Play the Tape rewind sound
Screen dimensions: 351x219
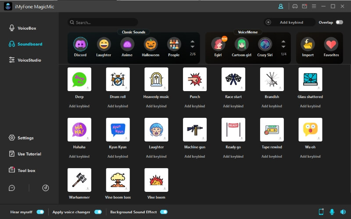(x=272, y=130)
